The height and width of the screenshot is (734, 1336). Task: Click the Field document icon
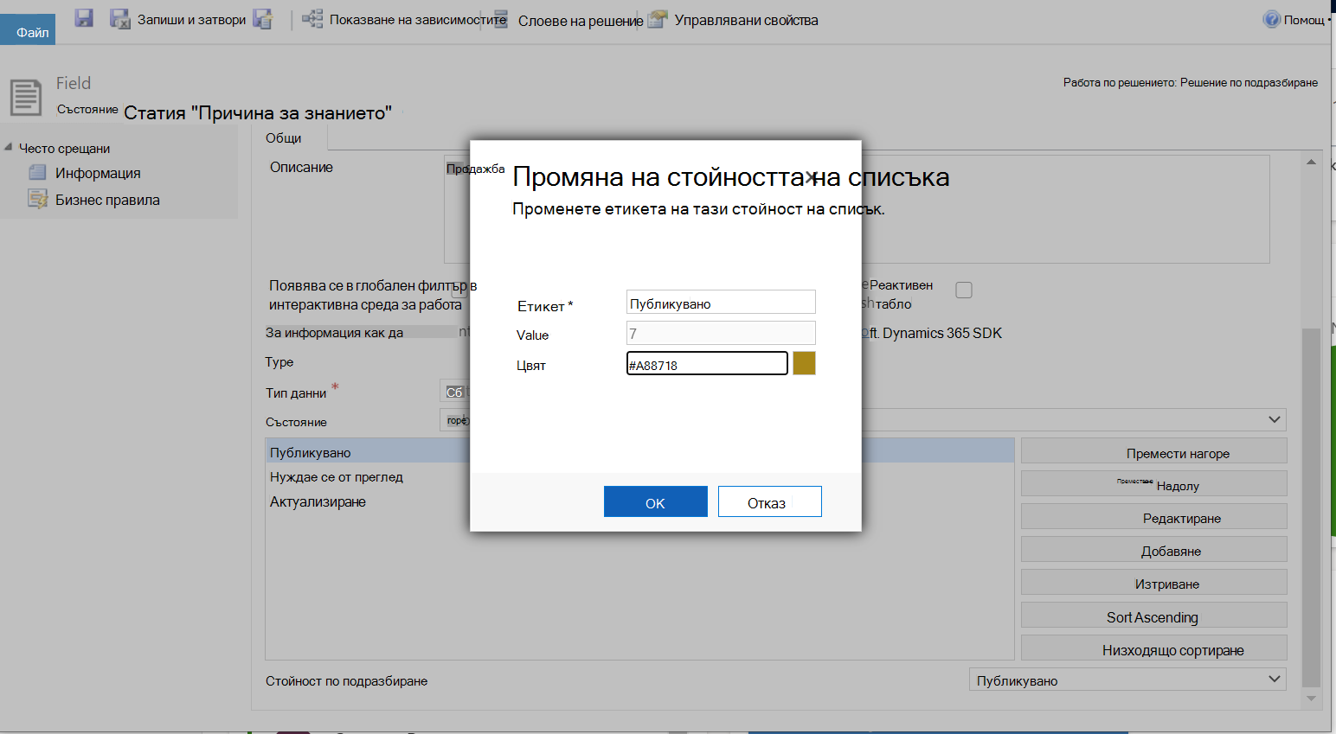pos(26,97)
